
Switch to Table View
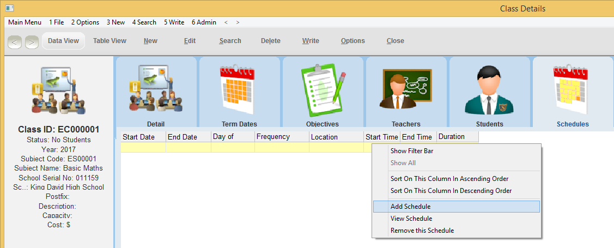click(110, 41)
